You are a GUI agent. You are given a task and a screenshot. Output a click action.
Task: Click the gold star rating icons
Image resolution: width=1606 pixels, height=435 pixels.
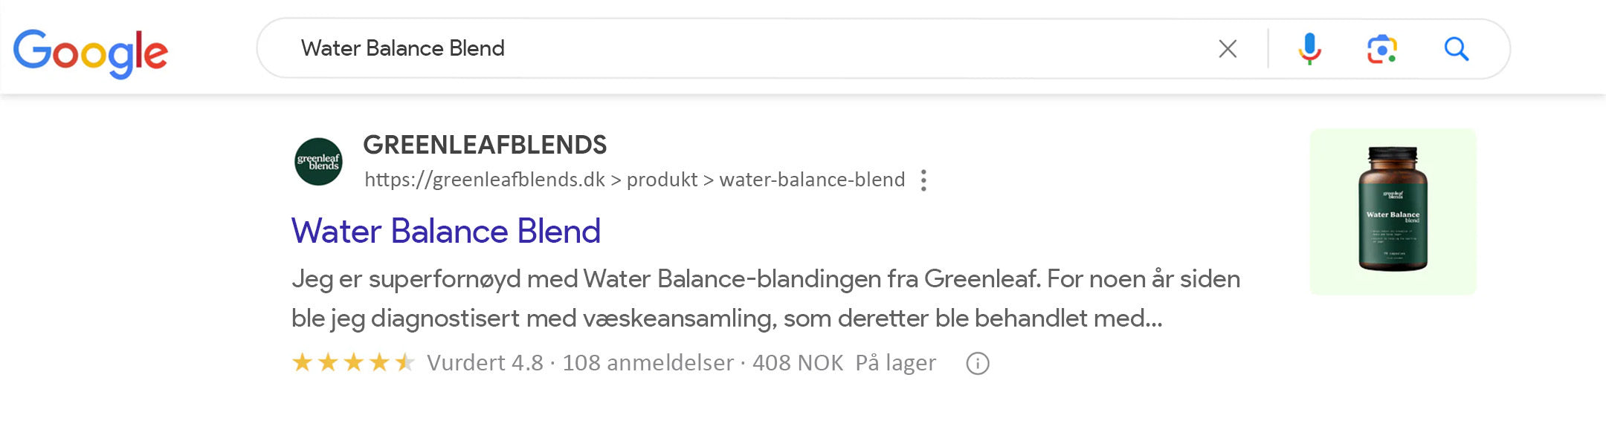click(x=353, y=362)
